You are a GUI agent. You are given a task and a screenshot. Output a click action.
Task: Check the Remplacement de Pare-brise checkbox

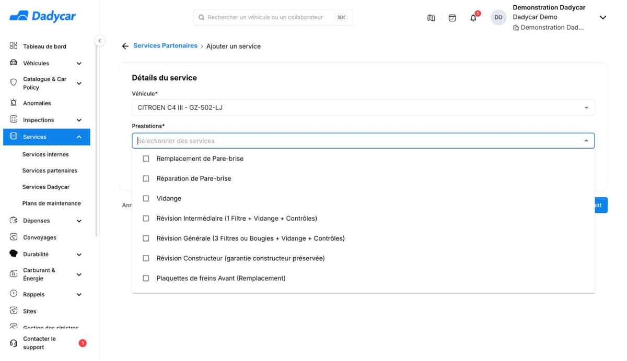(x=146, y=159)
